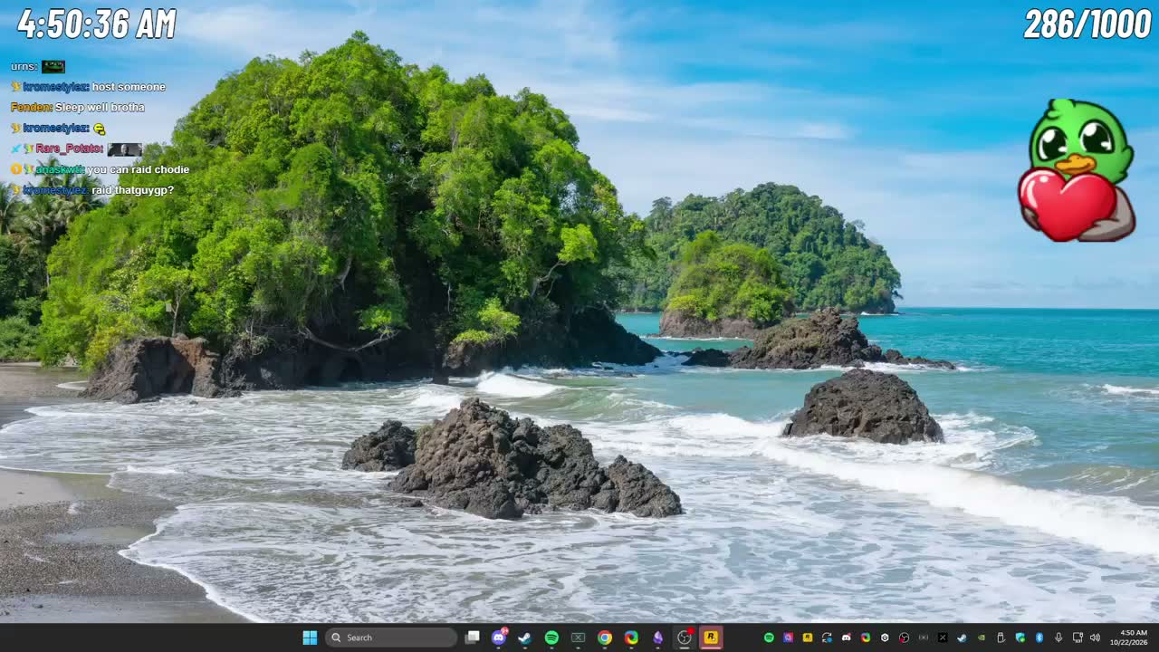The height and width of the screenshot is (652, 1159).
Task: Open the purple crystal app on taskbar
Action: 658,638
